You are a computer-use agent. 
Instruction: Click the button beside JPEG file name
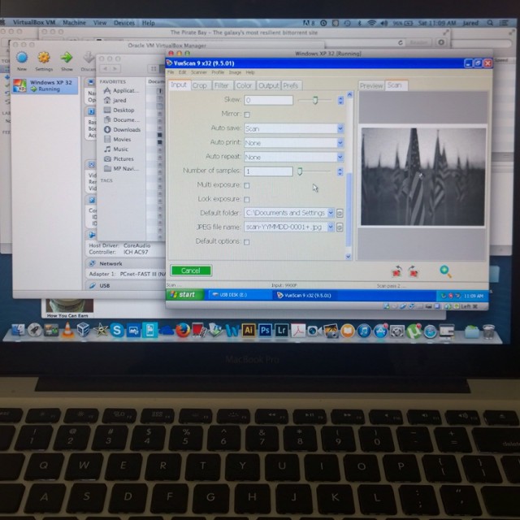tap(340, 227)
